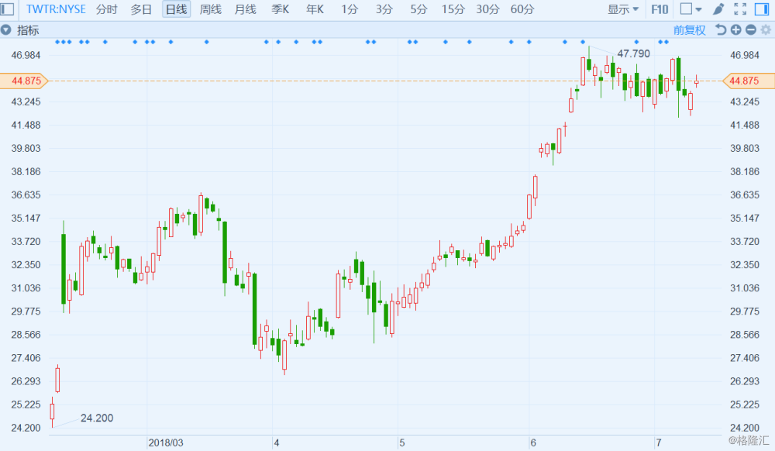The height and width of the screenshot is (451, 775).
Task: Select the 年K yearly tab
Action: click(x=315, y=9)
